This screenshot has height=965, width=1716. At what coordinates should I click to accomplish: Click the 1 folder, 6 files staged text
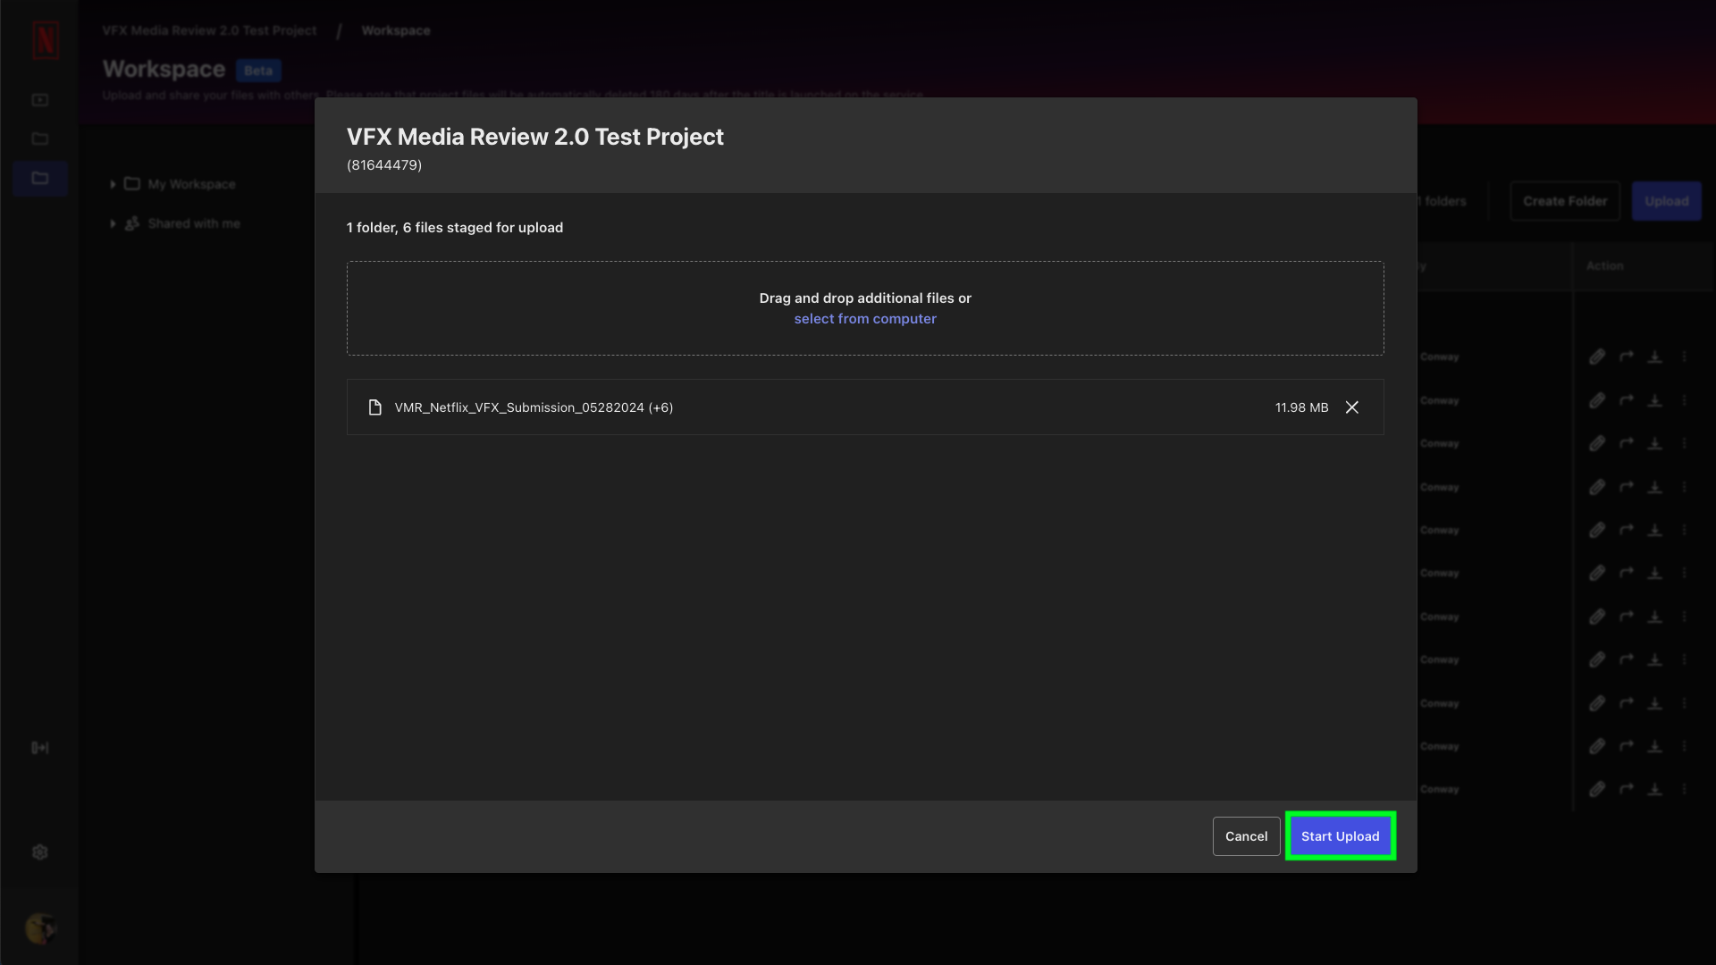coord(455,228)
